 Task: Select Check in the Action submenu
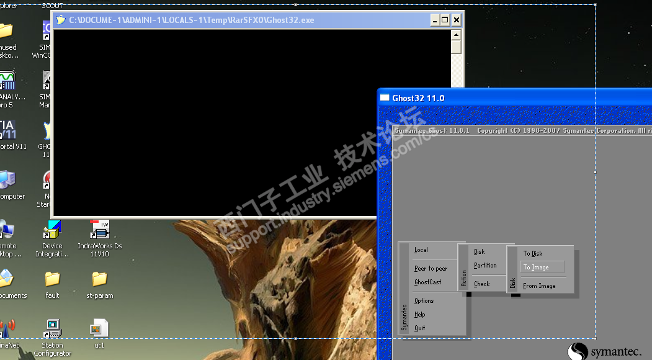(481, 284)
